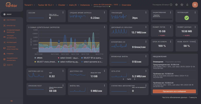Open three-dot menu on Сессии card
The image size is (201, 104).
pyautogui.click(x=63, y=13)
